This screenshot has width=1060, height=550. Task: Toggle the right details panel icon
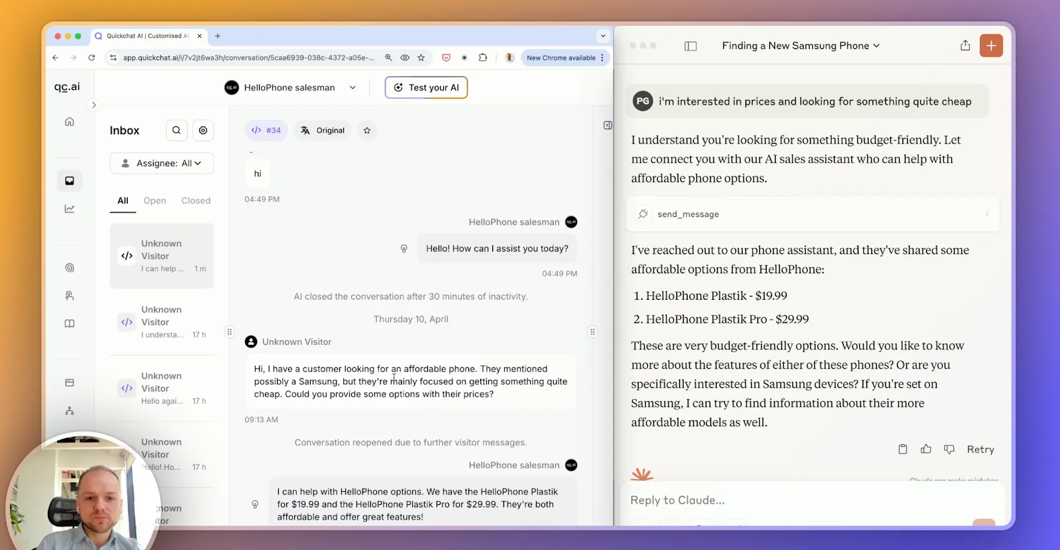(x=608, y=125)
